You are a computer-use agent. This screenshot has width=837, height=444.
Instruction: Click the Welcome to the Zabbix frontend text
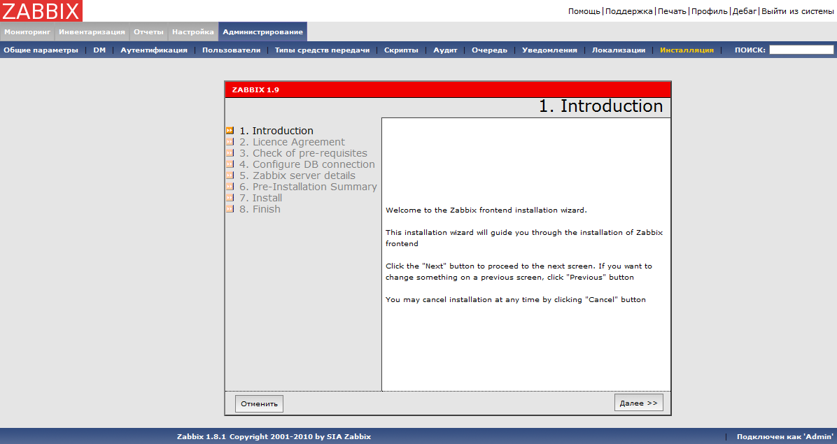click(x=486, y=210)
